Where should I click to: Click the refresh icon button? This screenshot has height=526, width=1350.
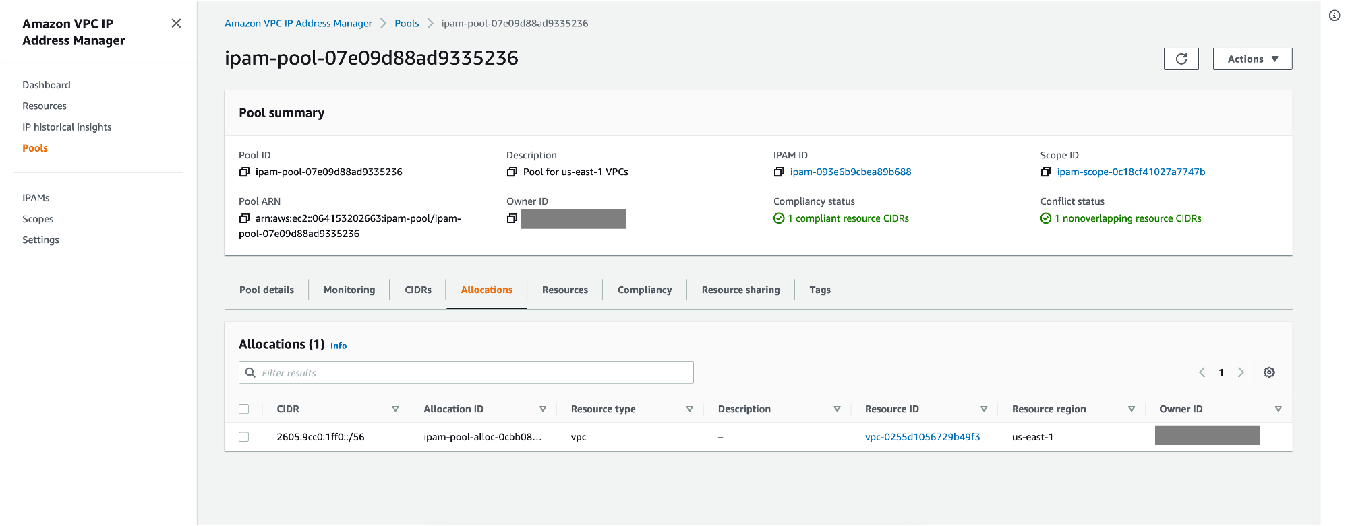coord(1181,59)
